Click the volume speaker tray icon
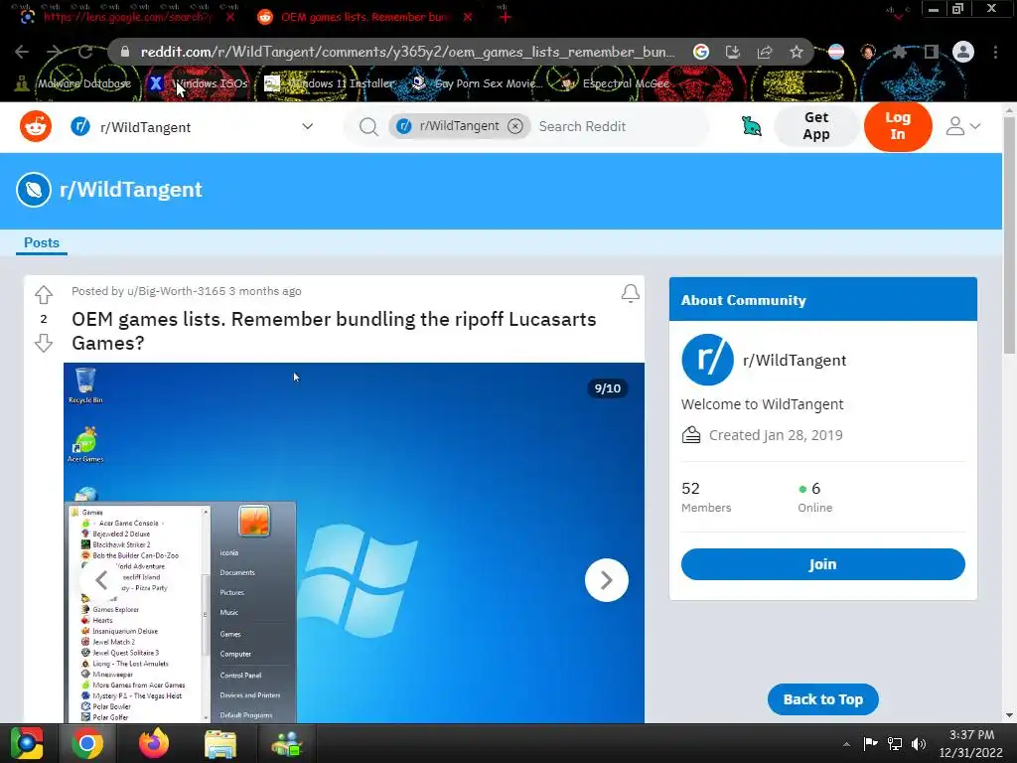The height and width of the screenshot is (763, 1017). 919,743
